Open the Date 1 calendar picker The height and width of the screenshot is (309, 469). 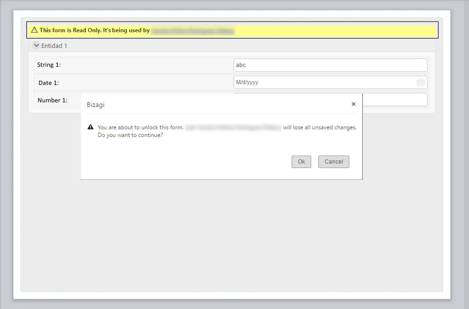point(421,82)
